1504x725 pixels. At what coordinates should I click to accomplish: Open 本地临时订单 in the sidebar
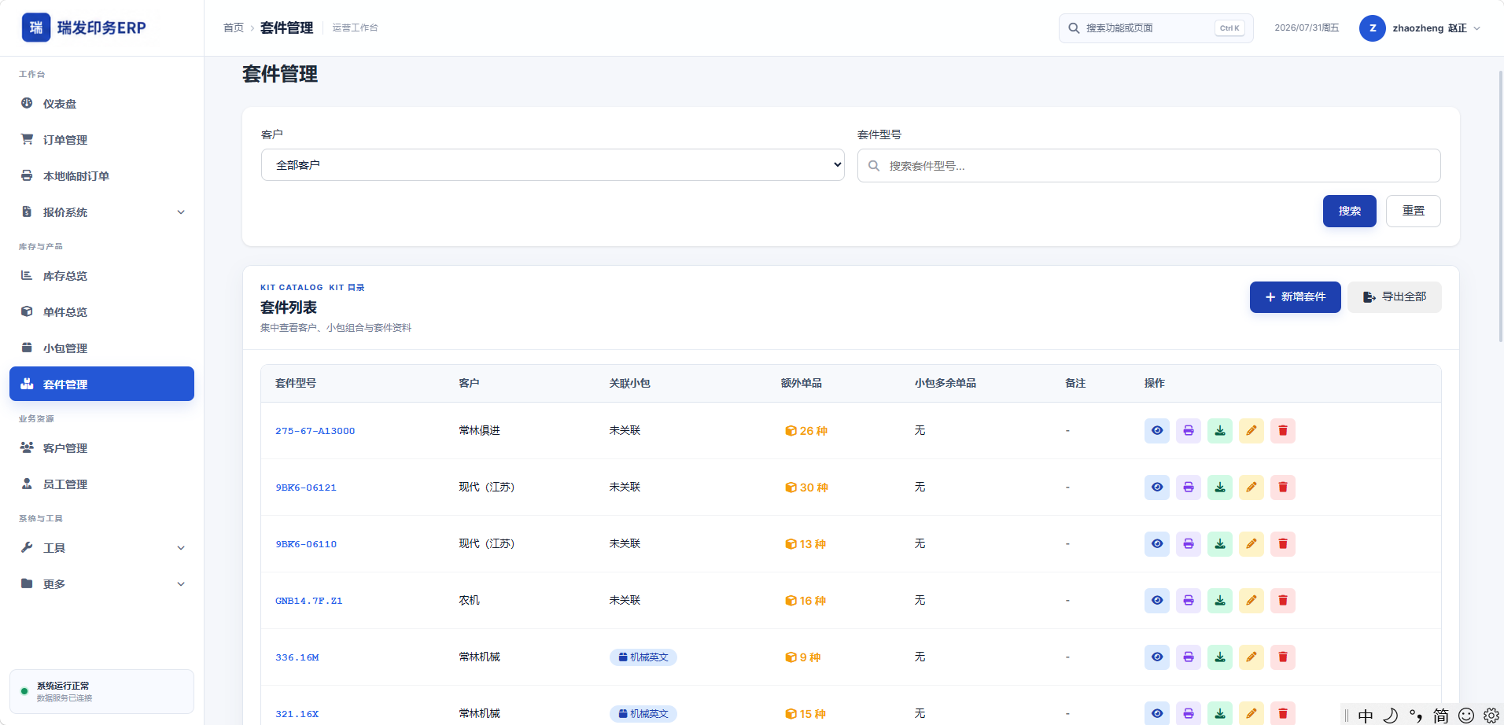tap(101, 176)
